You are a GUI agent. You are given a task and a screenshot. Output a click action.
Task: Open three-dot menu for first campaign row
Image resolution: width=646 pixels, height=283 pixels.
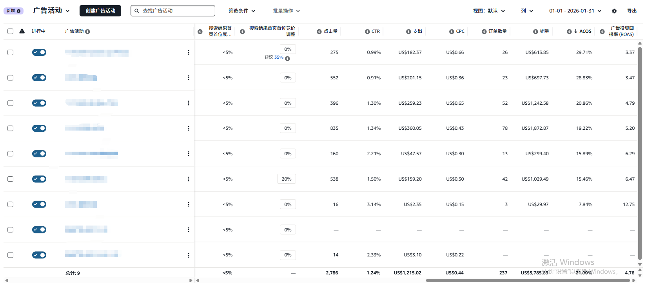[189, 52]
